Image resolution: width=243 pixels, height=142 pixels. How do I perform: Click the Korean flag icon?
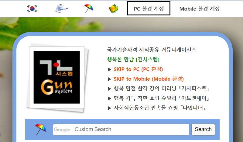[x=32, y=8]
